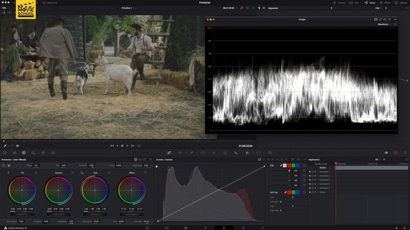Click the Clips button in top bar
Viewport: 410px width, 230px height.
tap(354, 3)
